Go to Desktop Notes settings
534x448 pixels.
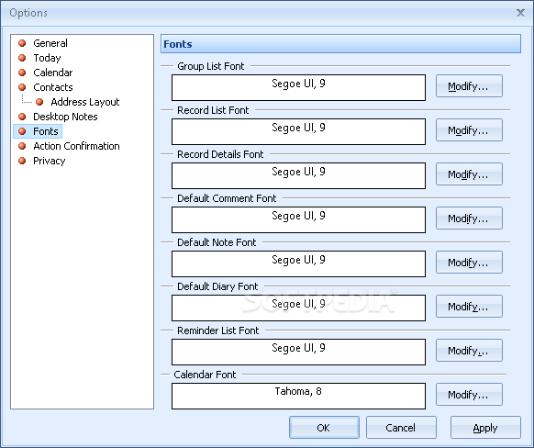click(x=65, y=117)
